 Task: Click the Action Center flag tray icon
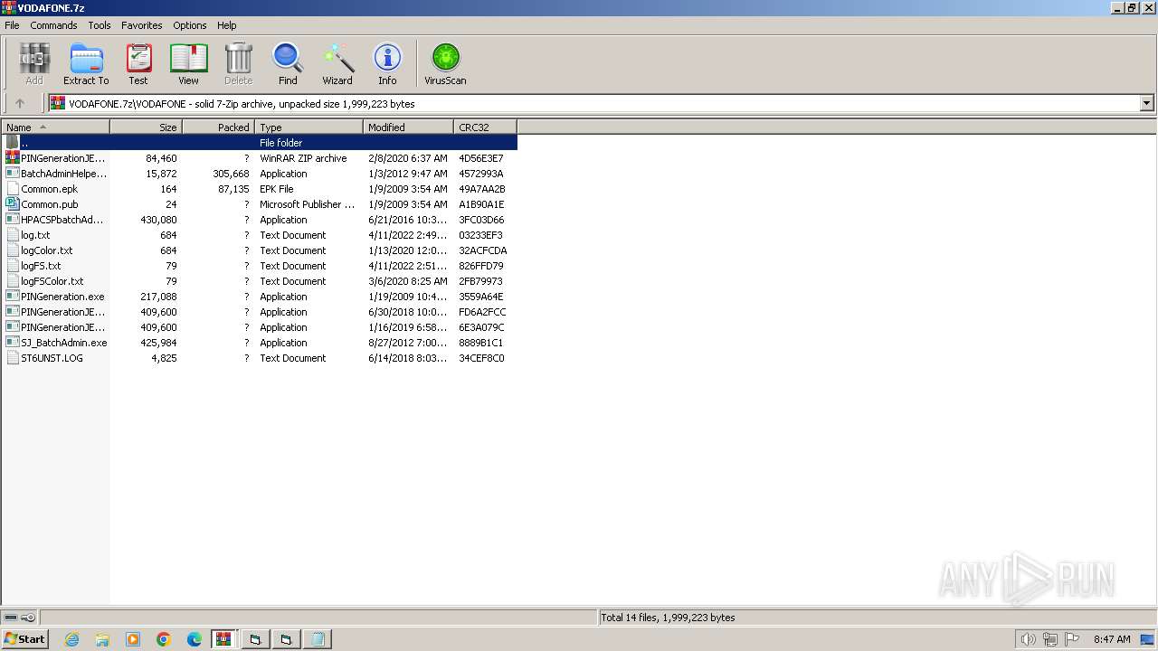1073,639
